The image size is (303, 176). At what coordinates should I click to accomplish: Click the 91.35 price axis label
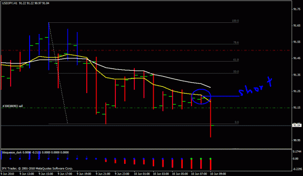click(x=297, y=75)
